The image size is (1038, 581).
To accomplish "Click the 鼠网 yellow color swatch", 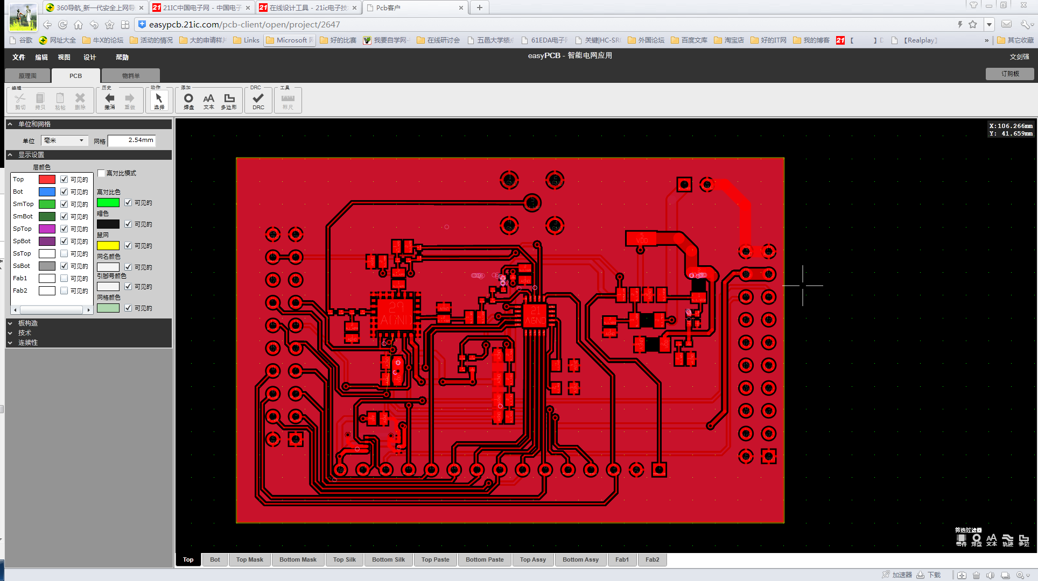I will 108,245.
